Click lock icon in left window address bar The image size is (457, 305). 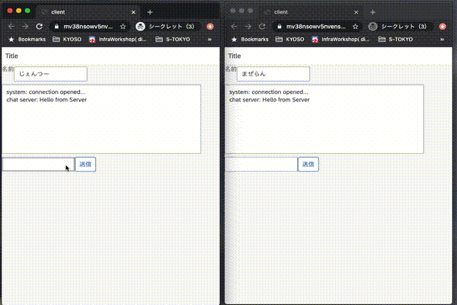56,27
